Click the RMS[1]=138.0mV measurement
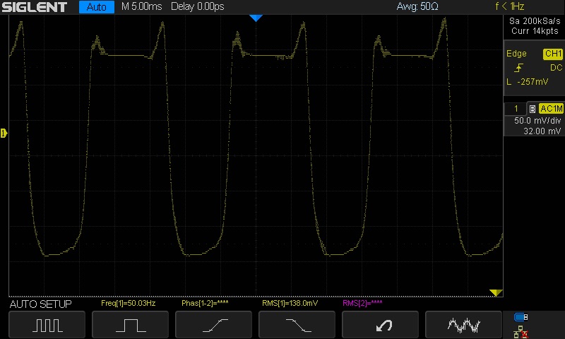Image resolution: width=565 pixels, height=339 pixels. click(x=290, y=304)
